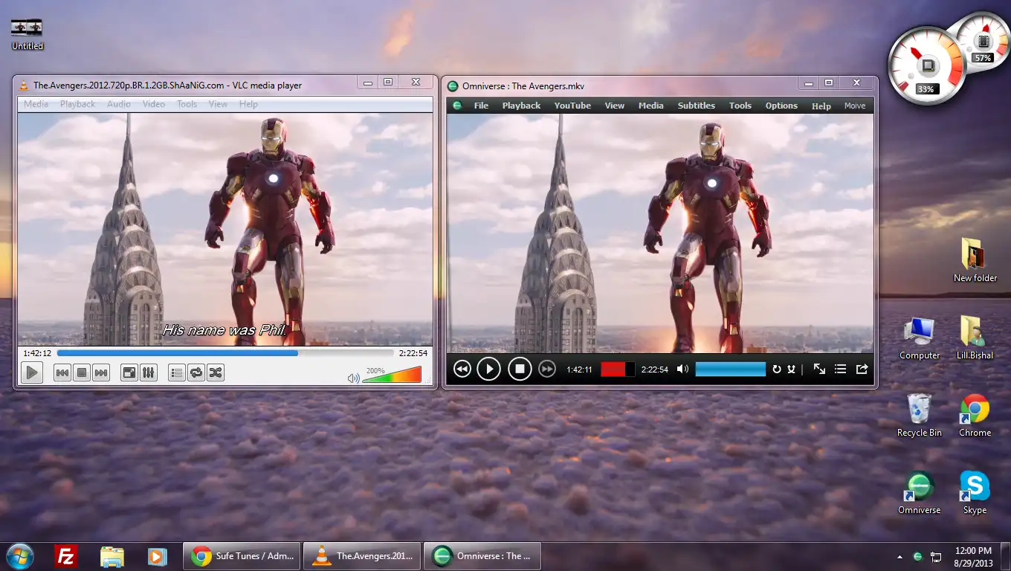1011x571 pixels.
Task: Toggle VLC fullscreen button
Action: click(x=129, y=372)
